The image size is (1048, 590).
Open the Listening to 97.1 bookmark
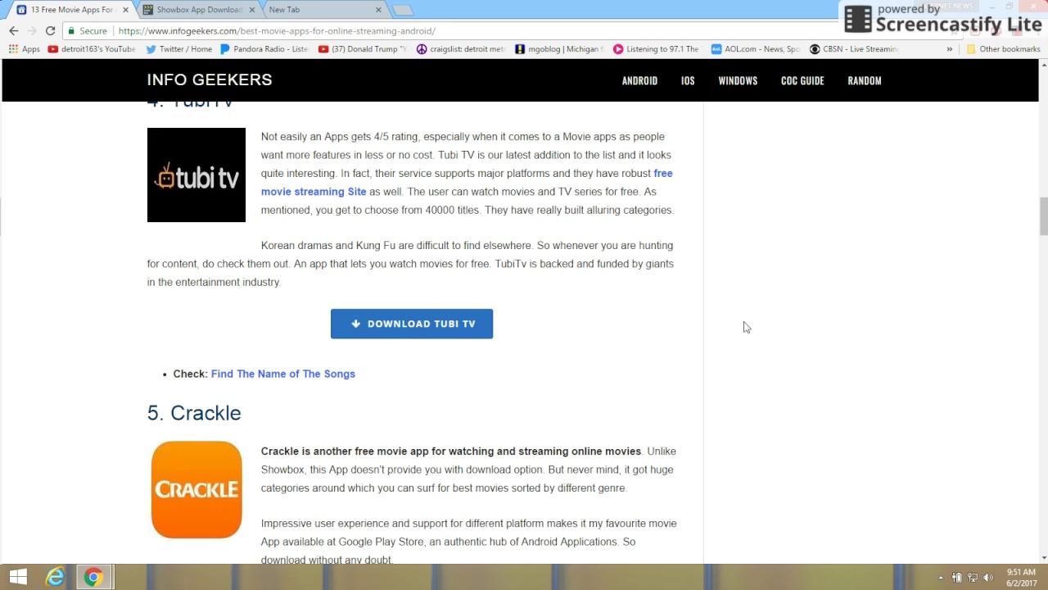657,49
